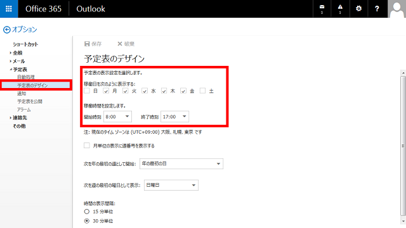Viewport: 406px width, 228px height.
Task: Click the 破棄 discard X icon
Action: coord(120,44)
